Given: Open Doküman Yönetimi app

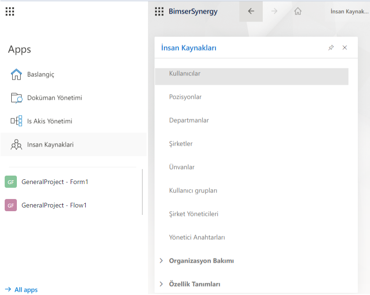Looking at the screenshot, I should pyautogui.click(x=54, y=98).
